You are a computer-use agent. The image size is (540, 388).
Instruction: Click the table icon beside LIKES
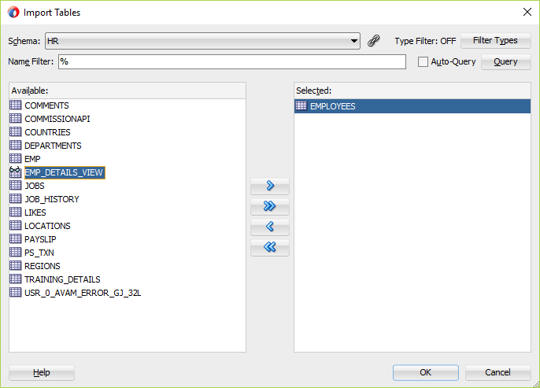click(x=15, y=212)
